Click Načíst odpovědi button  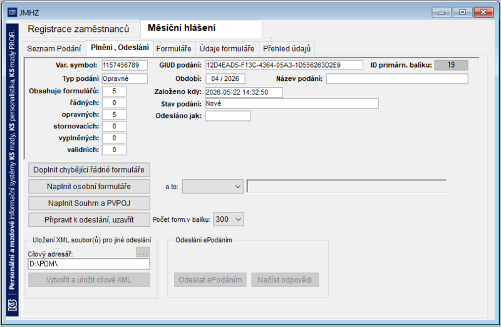tap(285, 279)
